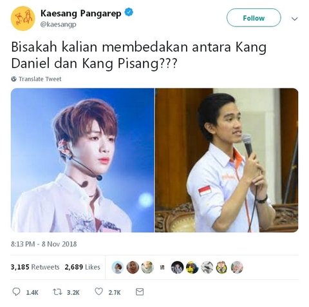Open the left photo with blue background
309x307 pixels.
82,160
